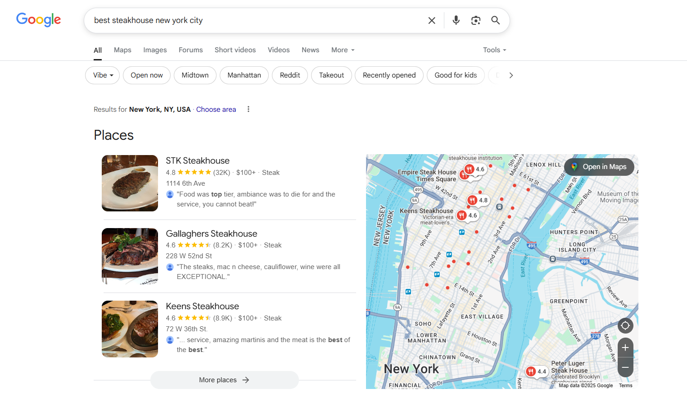Viewport: 687px width, 398px height.
Task: Focus the search input field
Action: click(257, 20)
